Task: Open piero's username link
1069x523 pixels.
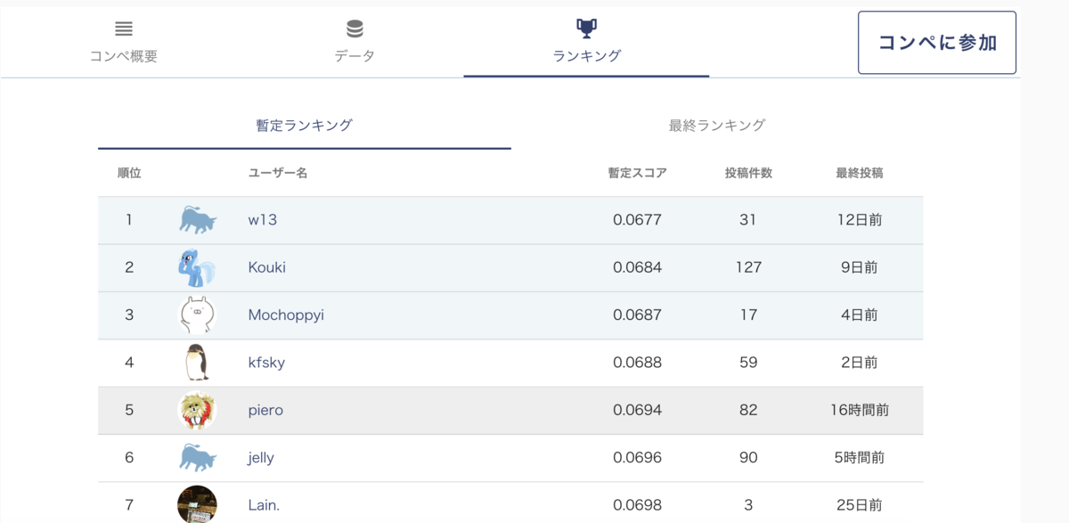Action: pos(265,410)
